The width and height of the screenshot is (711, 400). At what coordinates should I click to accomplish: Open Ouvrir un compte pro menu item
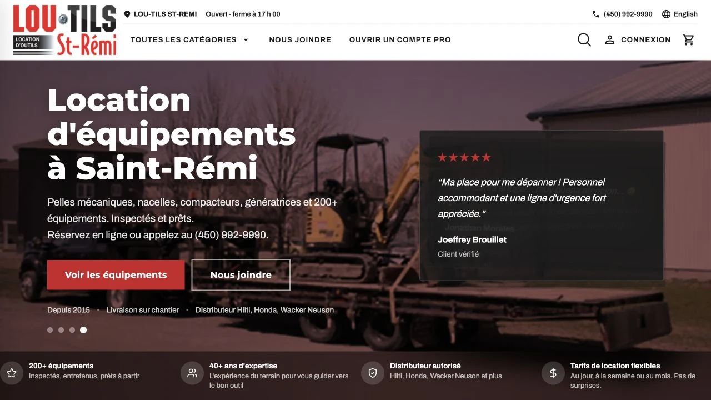400,40
